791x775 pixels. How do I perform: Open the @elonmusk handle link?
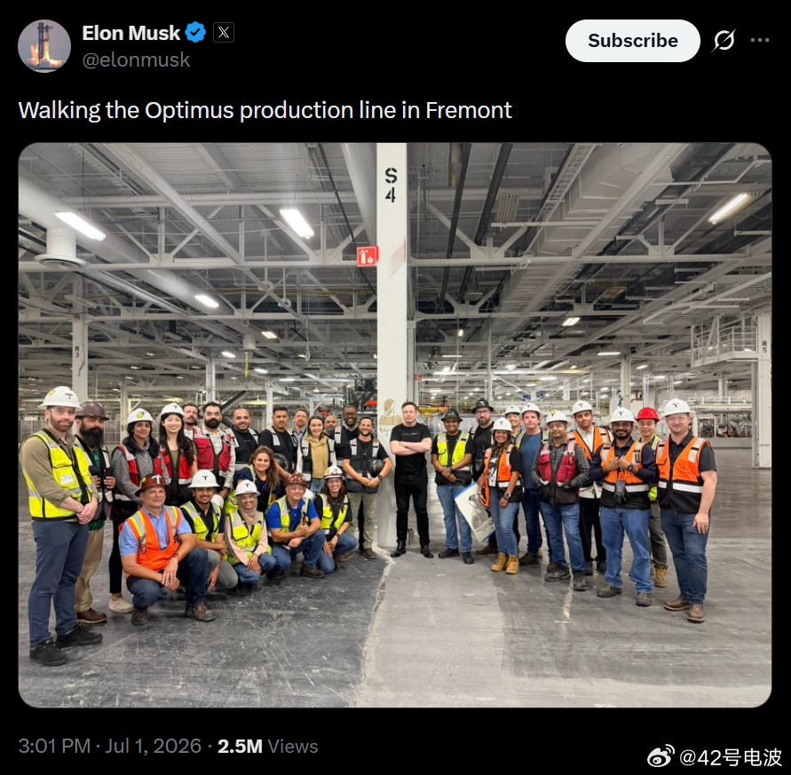pyautogui.click(x=136, y=59)
